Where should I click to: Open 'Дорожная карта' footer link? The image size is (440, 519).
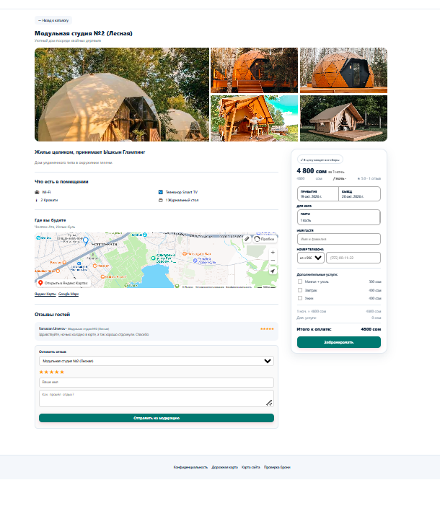click(224, 467)
